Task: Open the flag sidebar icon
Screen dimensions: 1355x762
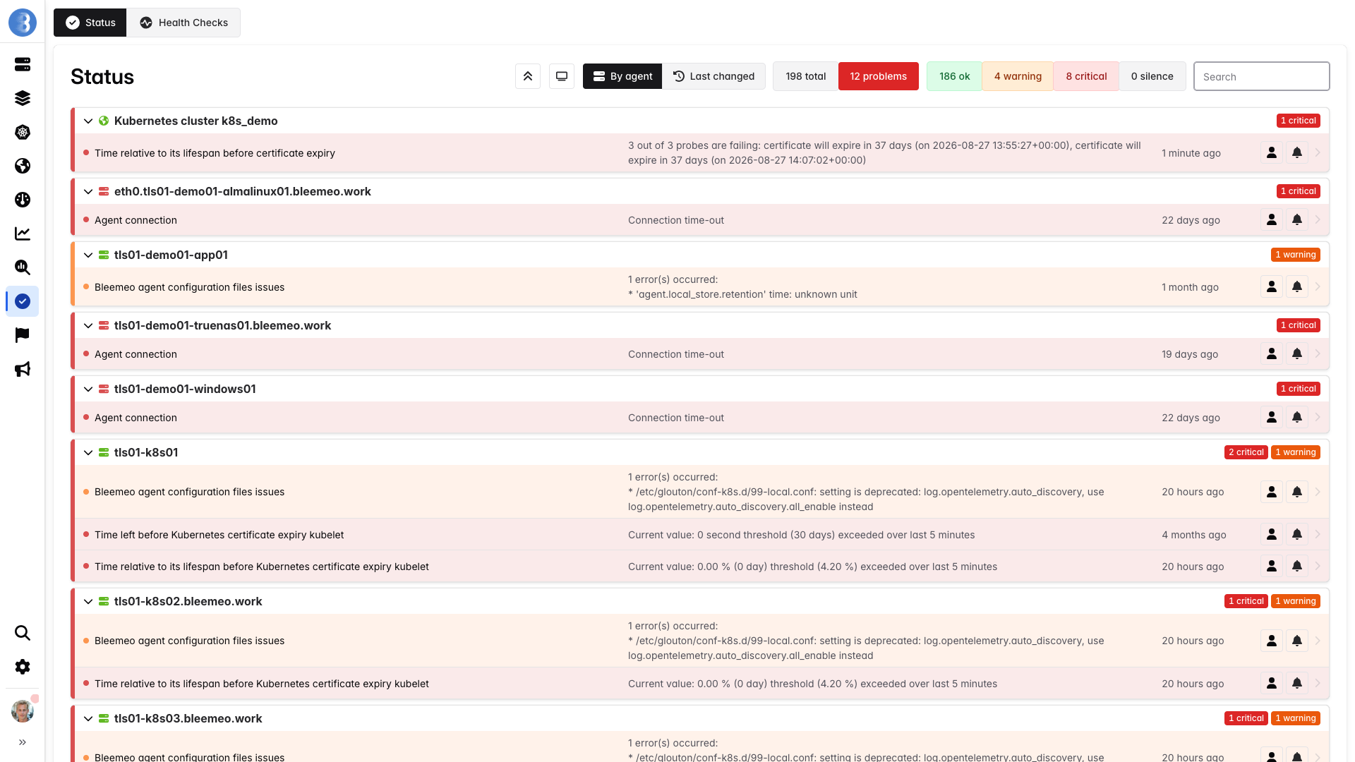Action: (23, 335)
